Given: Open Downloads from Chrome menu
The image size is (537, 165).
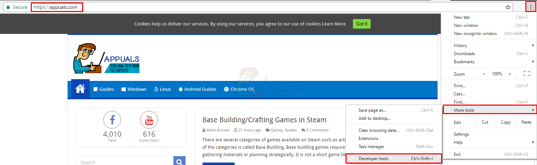Looking at the screenshot, I should click(x=489, y=53).
